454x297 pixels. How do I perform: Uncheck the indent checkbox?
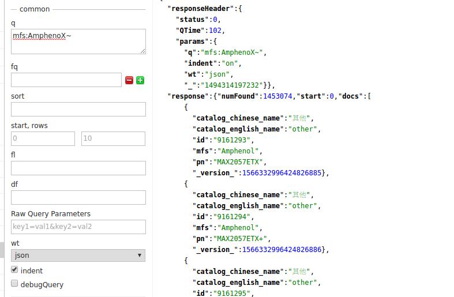click(15, 270)
